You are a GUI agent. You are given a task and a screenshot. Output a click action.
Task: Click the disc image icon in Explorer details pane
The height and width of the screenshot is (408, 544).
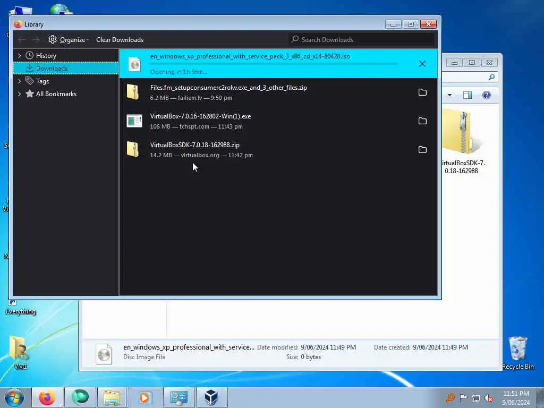104,353
